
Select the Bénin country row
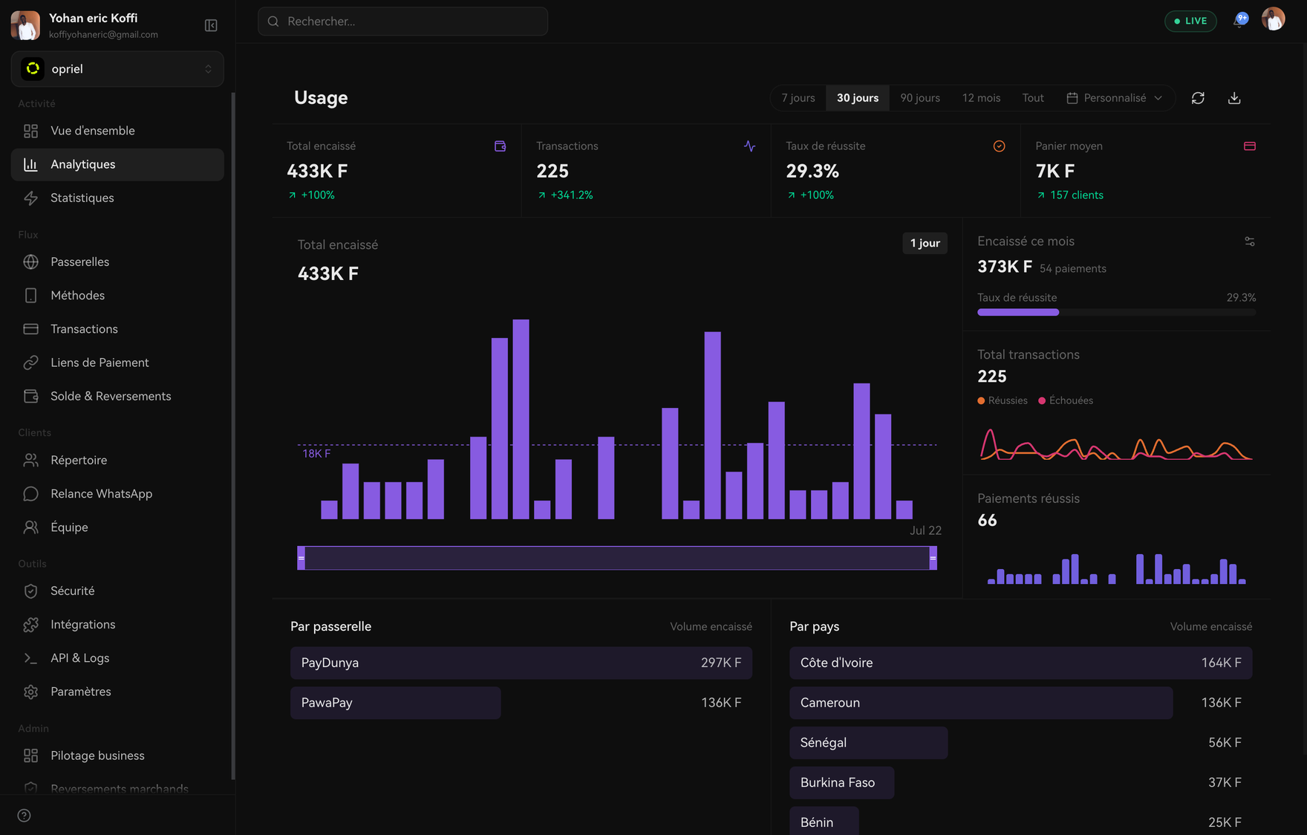point(1021,822)
